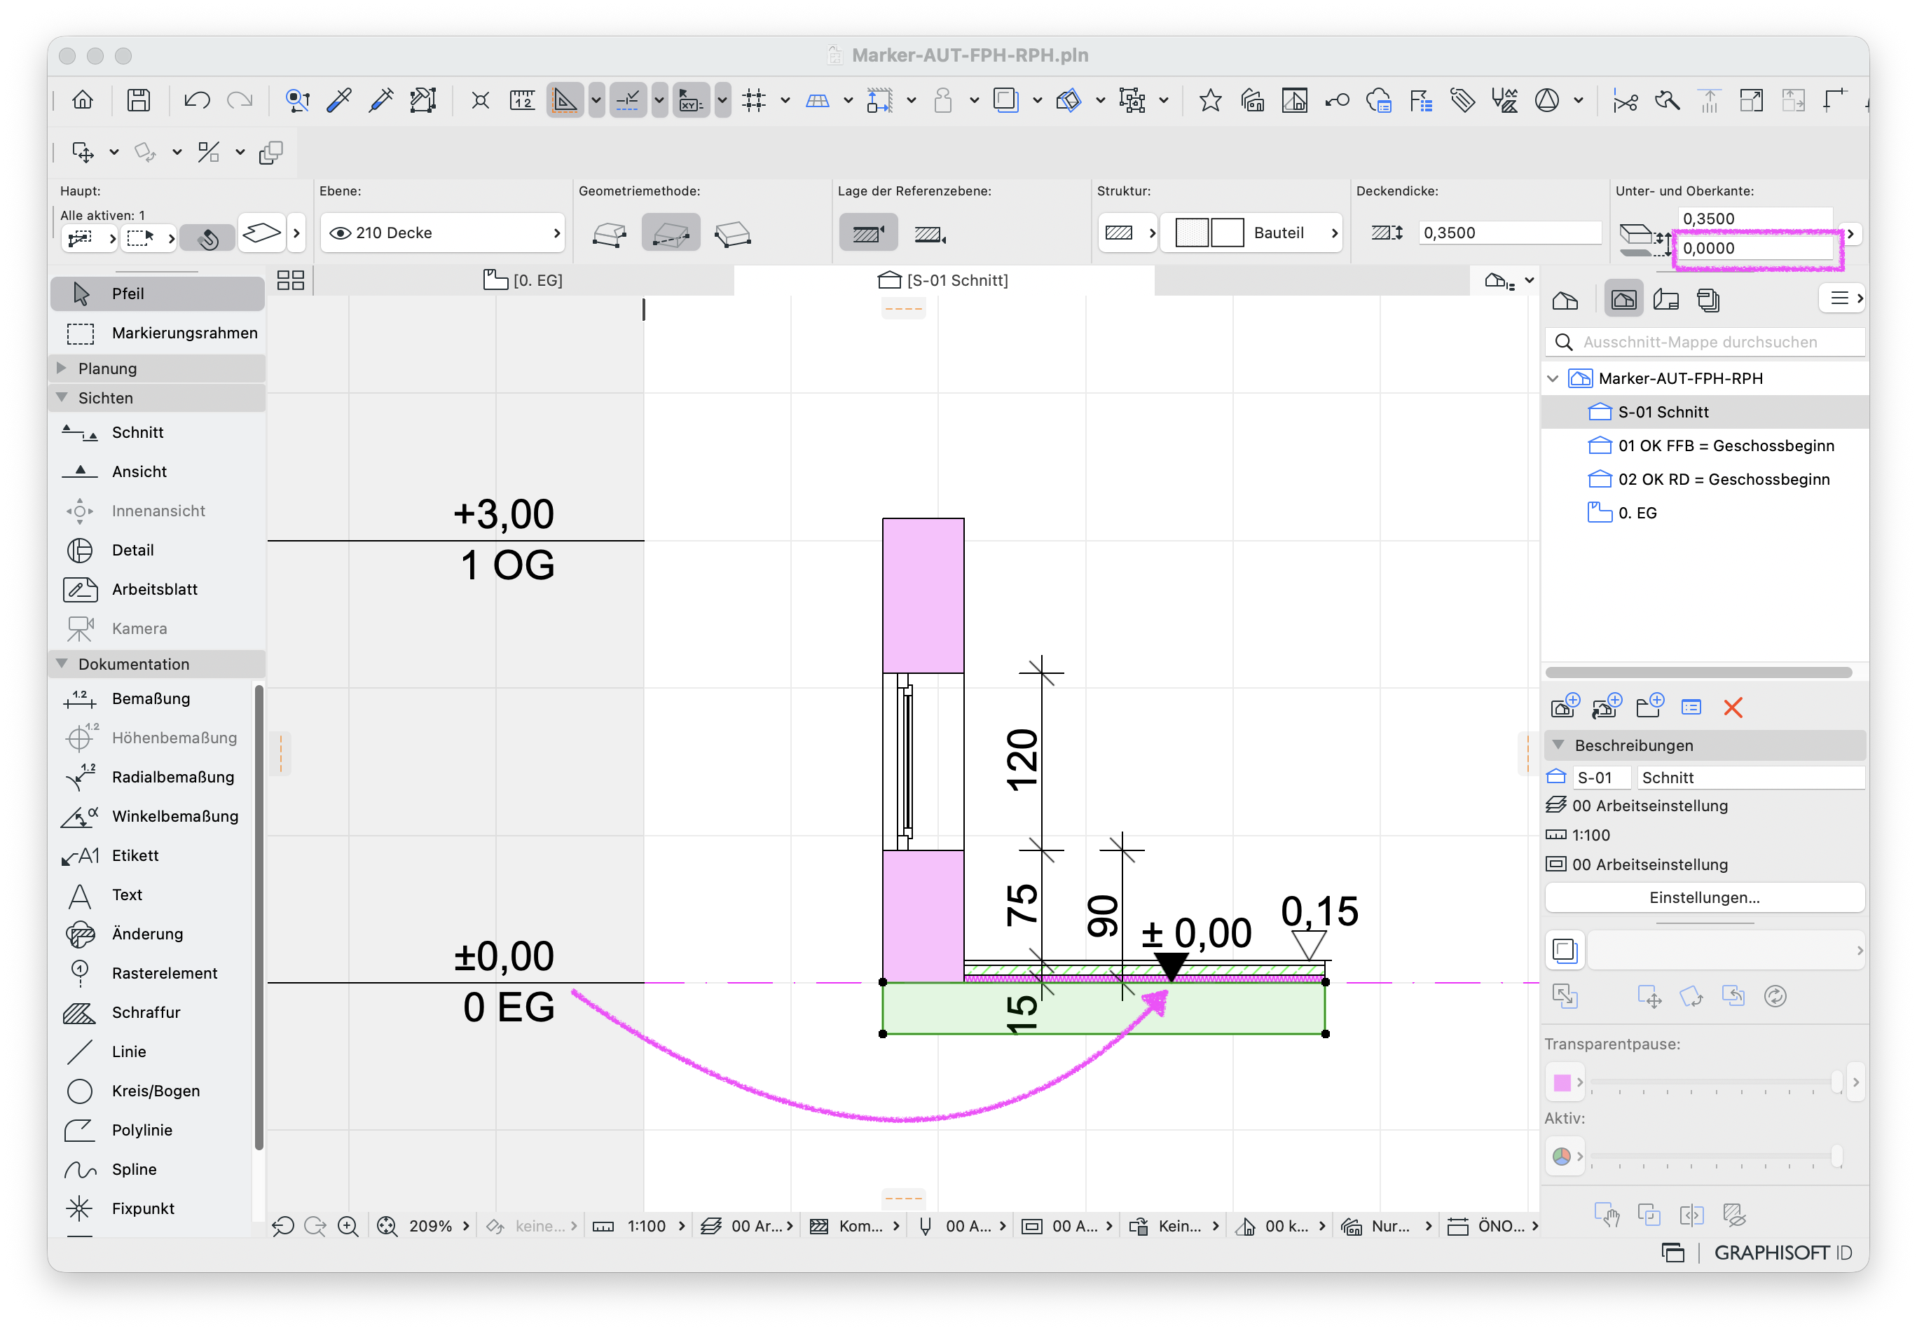Click the undo arrow icon

coord(197,101)
